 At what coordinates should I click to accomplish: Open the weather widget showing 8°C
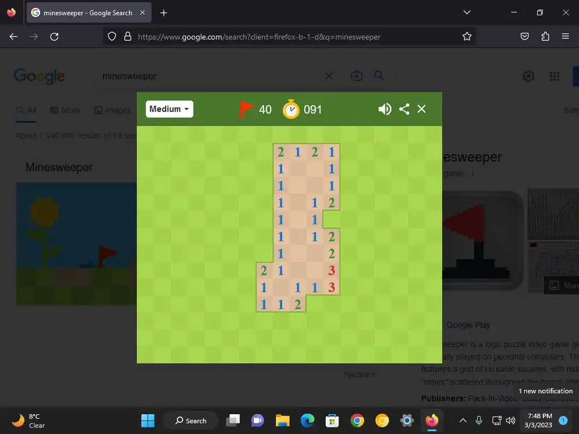(28, 420)
